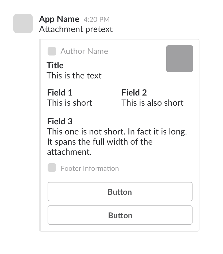Viewport: 223px width, 254px height.
Task: Open the attachment Title link
Action: pyautogui.click(x=55, y=65)
